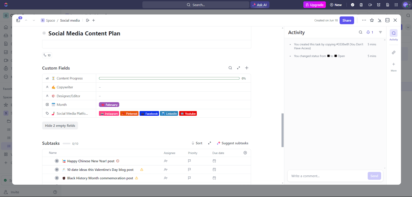Select the Pinterest platform tag
This screenshot has height=197, width=412.
[129, 114]
